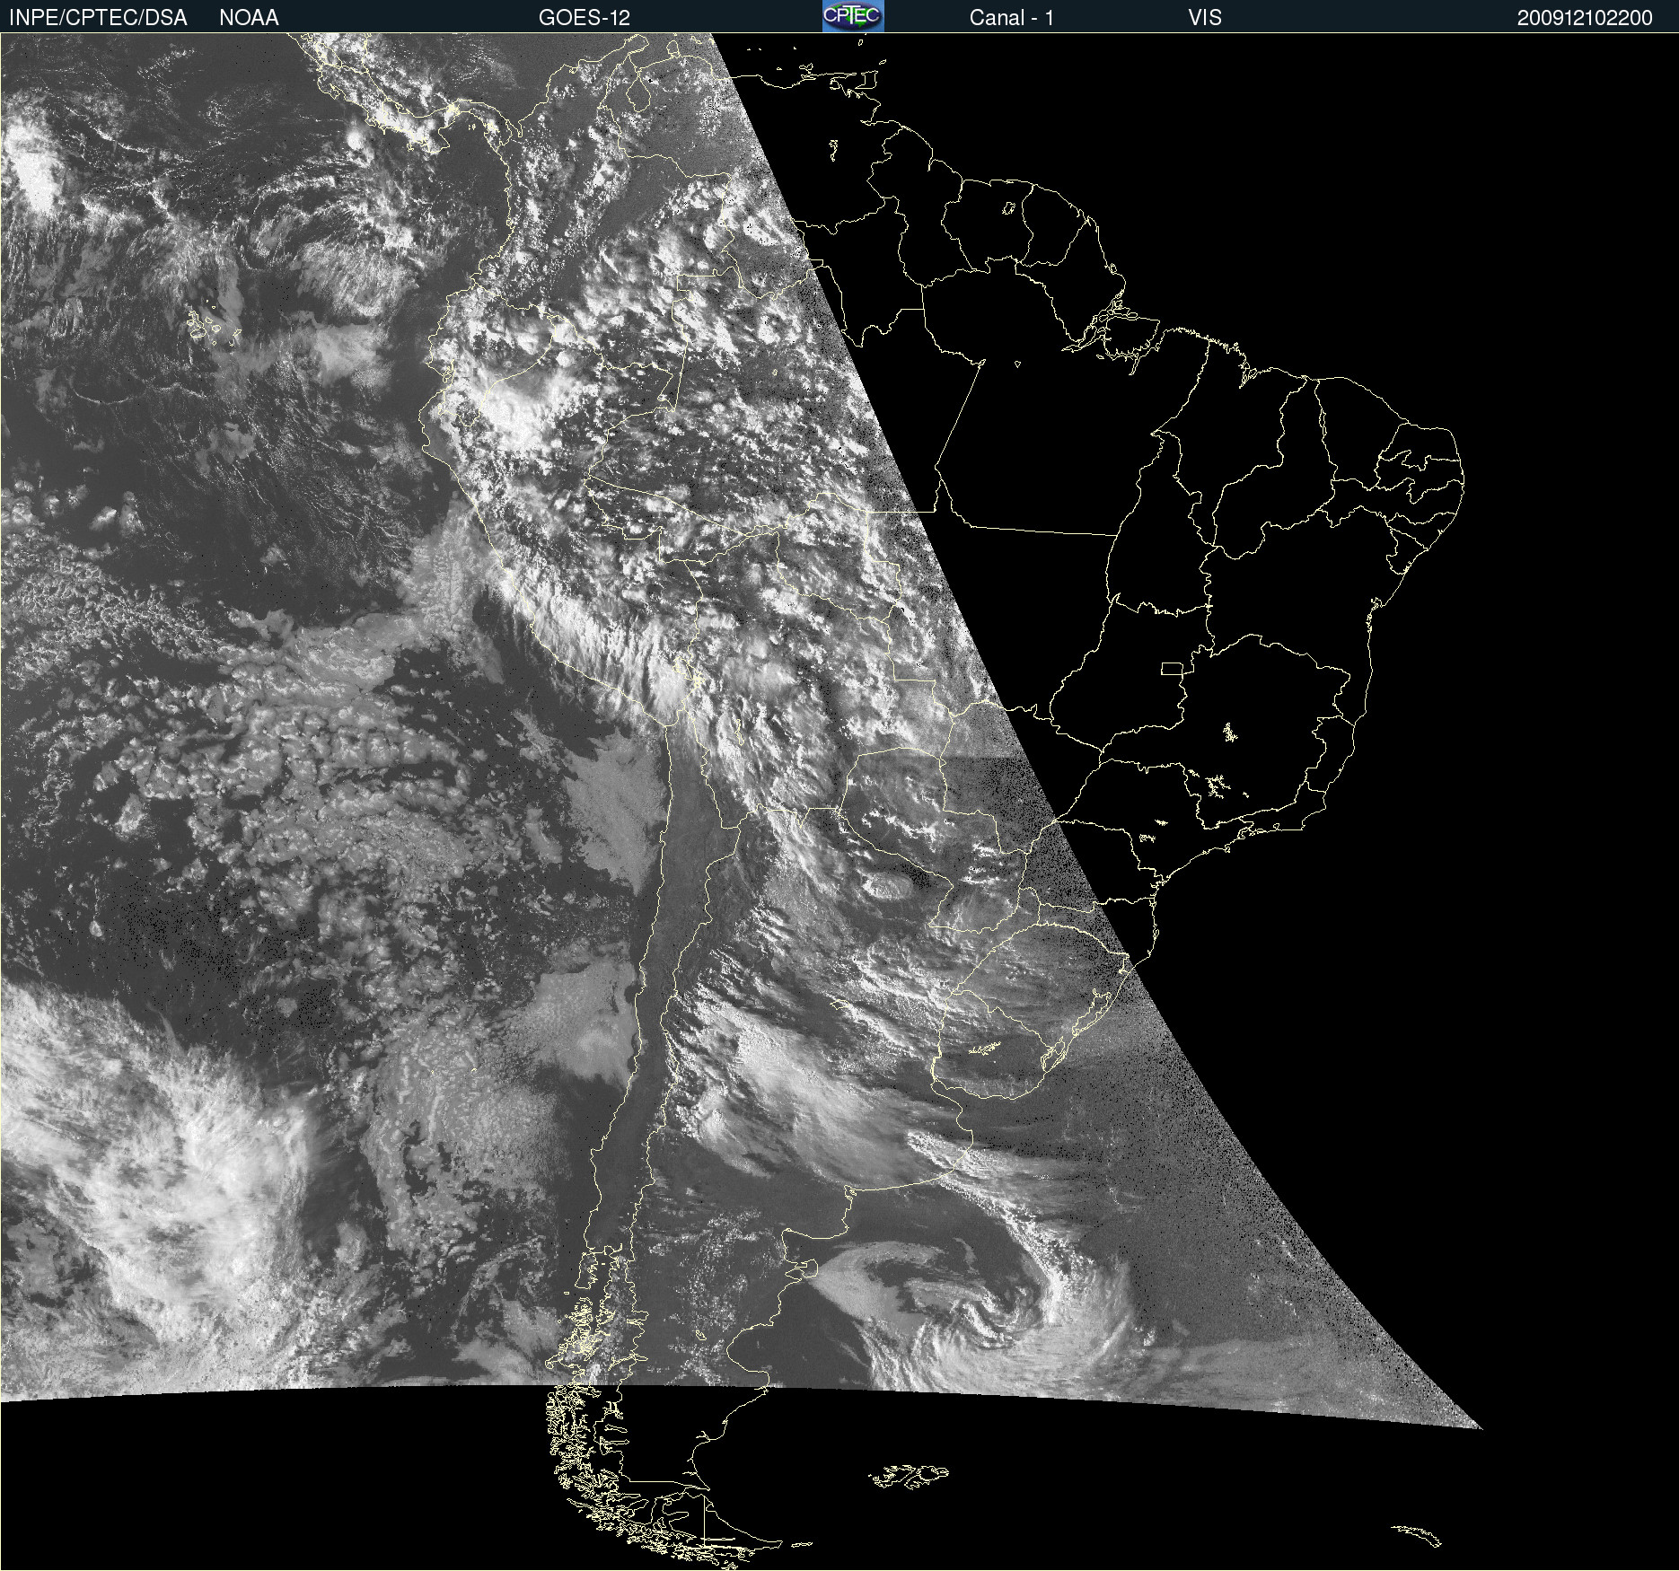Click the VIS band label
This screenshot has height=1571, width=1679.
1205,18
